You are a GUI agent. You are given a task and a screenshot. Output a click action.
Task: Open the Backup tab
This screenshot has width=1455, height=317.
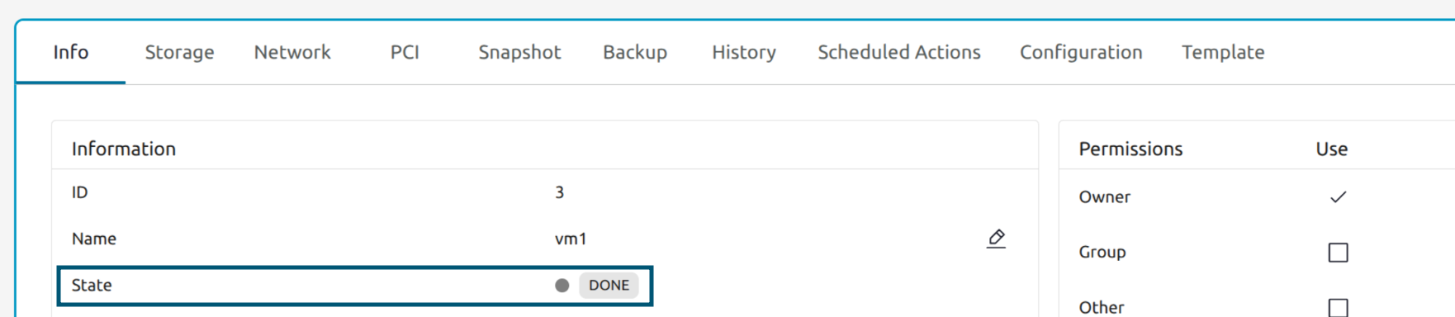tap(635, 52)
